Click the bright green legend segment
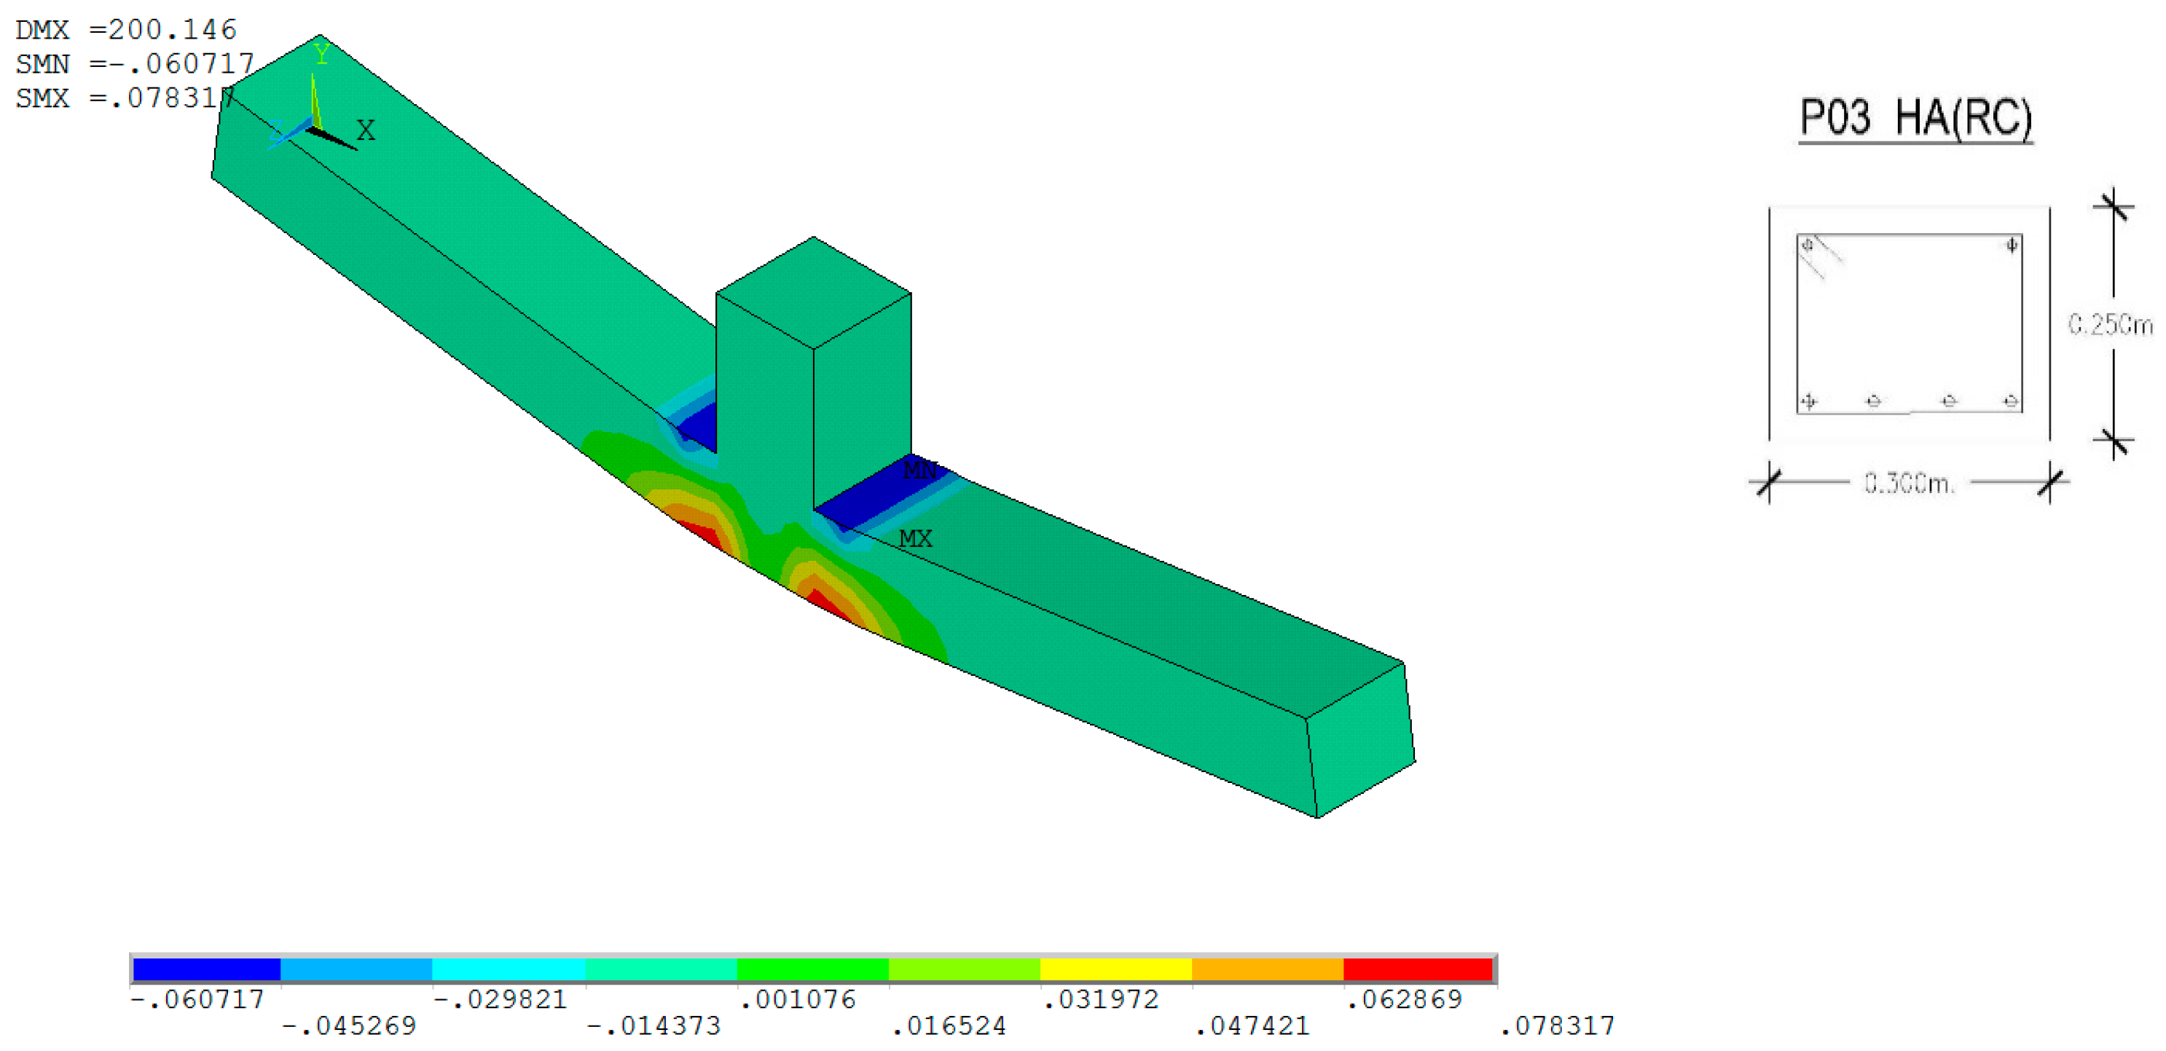Image resolution: width=2166 pixels, height=1051 pixels. pos(812,969)
